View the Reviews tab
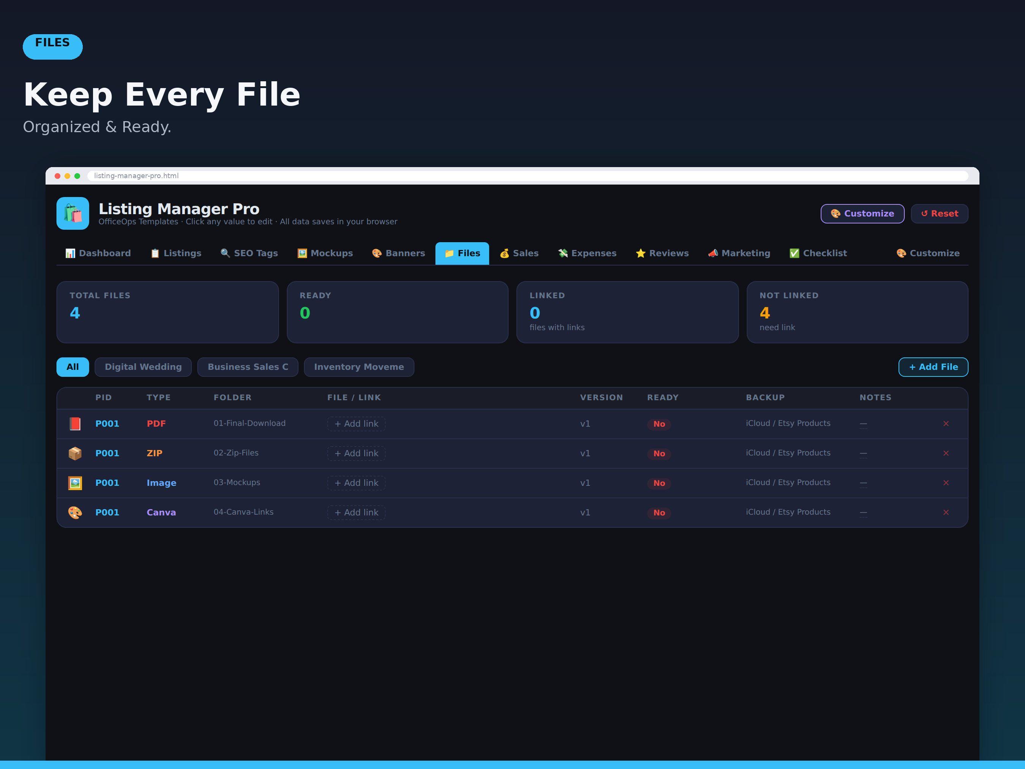The image size is (1025, 769). pyautogui.click(x=662, y=253)
